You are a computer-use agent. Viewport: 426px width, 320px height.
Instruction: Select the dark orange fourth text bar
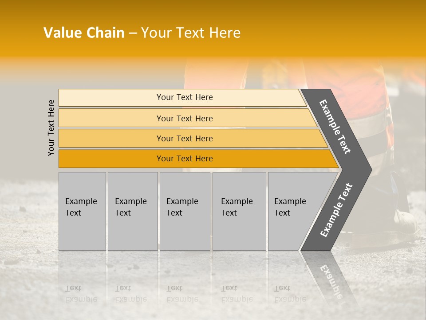[x=185, y=159]
